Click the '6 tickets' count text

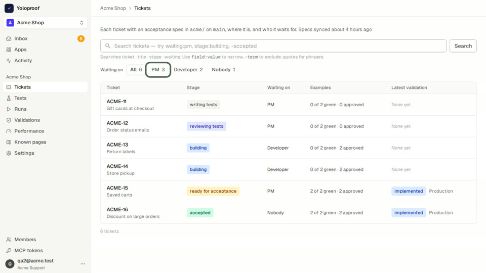tap(109, 232)
